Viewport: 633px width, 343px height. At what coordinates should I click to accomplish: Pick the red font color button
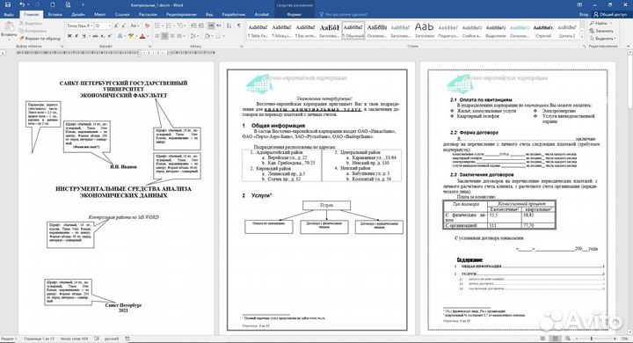142,36
